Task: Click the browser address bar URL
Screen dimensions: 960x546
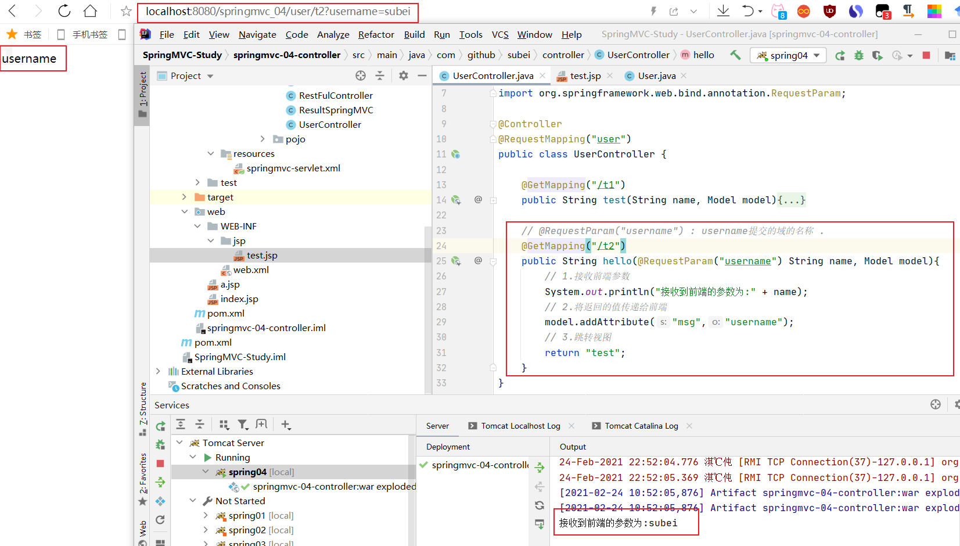Action: tap(278, 12)
